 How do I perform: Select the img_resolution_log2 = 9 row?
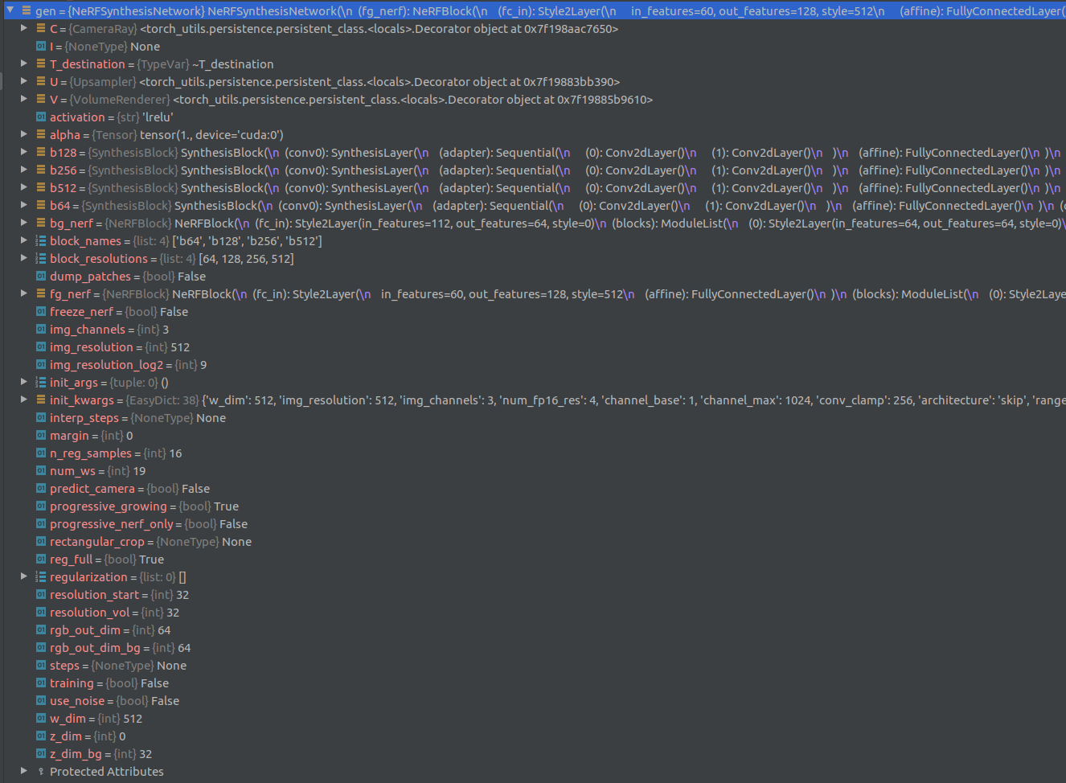coord(533,364)
